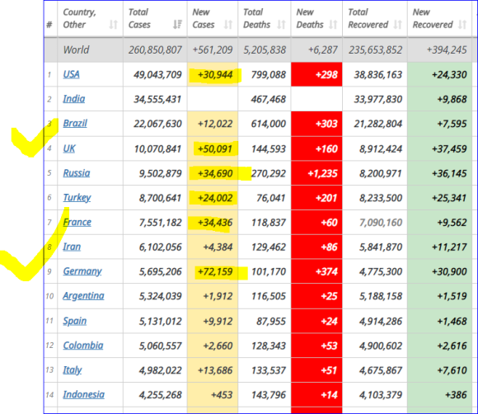Sort table by New Deaths column
This screenshot has width=478, height=414.
click(x=333, y=25)
